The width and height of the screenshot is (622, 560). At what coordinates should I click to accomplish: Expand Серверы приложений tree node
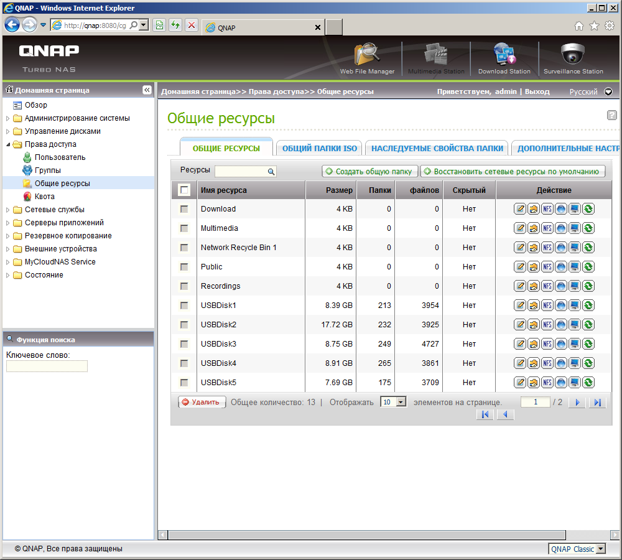click(7, 223)
